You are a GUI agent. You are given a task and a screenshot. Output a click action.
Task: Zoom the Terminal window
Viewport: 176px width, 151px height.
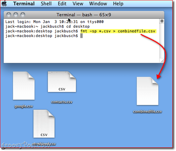pos(23,15)
